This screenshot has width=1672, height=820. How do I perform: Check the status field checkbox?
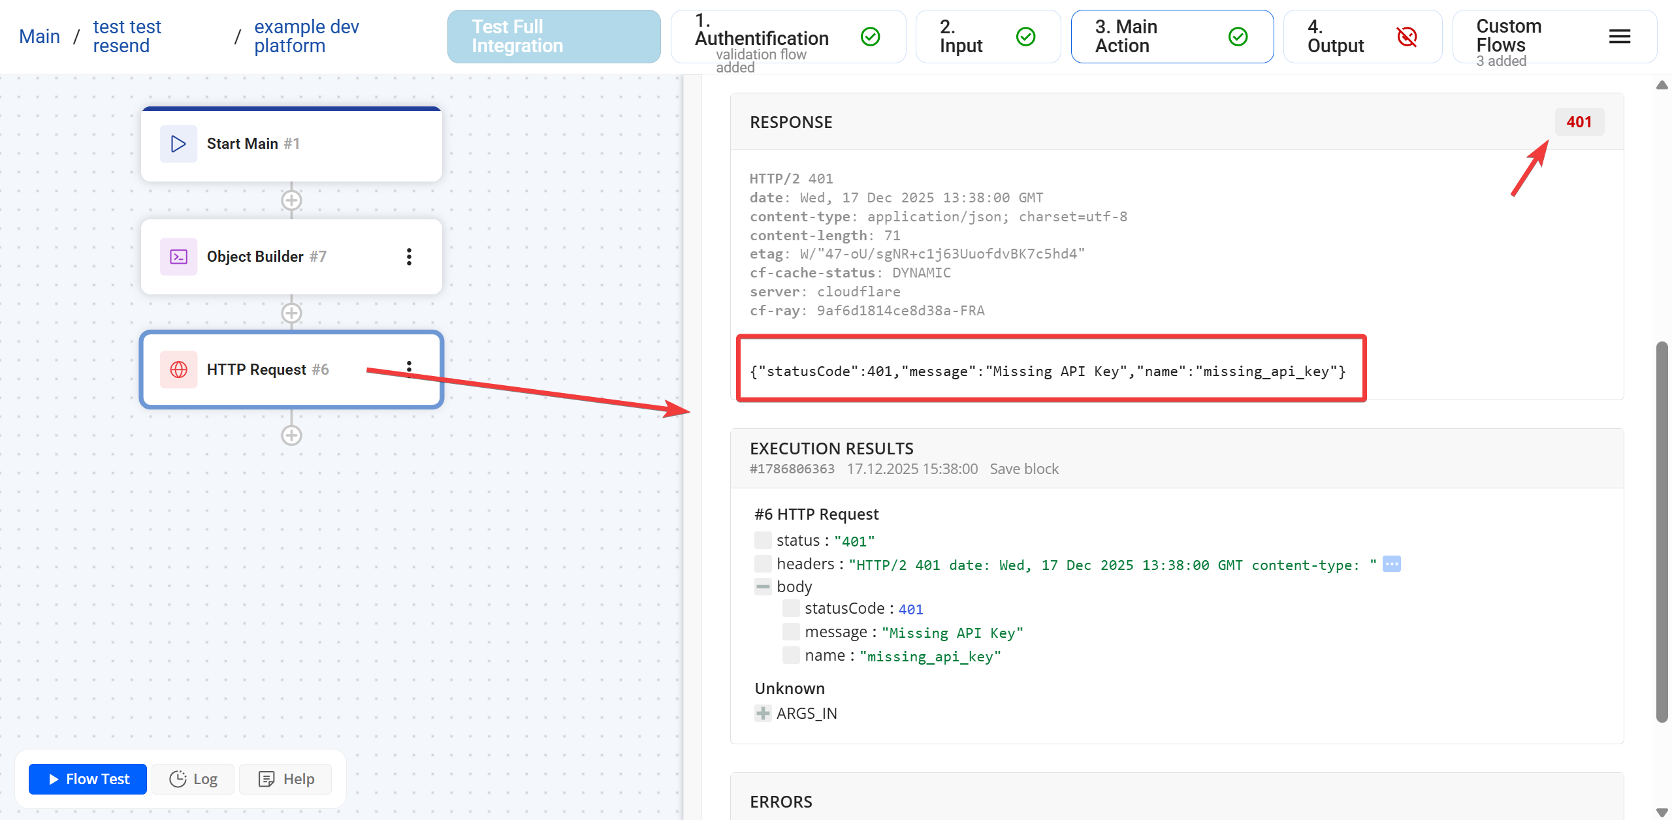coord(762,541)
